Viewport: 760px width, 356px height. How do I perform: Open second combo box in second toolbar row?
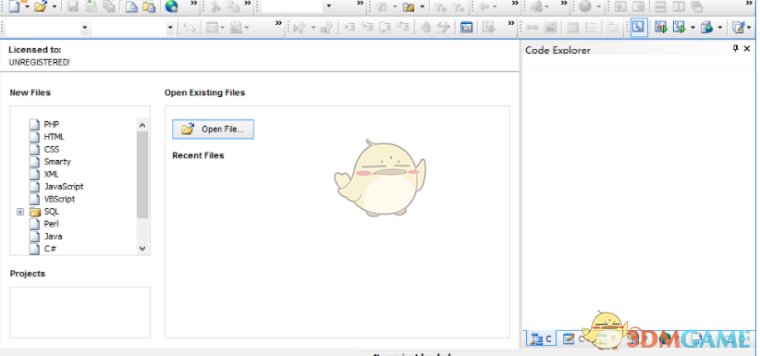[x=170, y=28]
